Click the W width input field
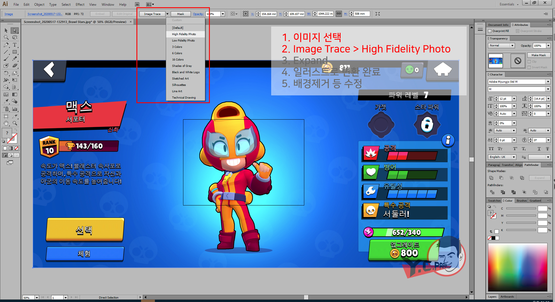The height and width of the screenshot is (302, 555). pyautogui.click(x=325, y=14)
